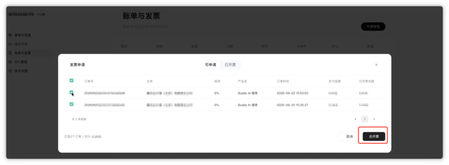Click Buddy AI 服务 in the 2026-09-20 row
Screen dimensions: 449x165
click(248, 105)
